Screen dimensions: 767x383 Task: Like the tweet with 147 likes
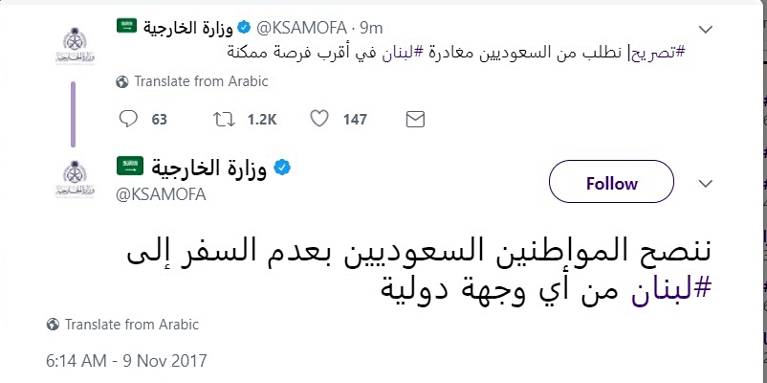[321, 120]
